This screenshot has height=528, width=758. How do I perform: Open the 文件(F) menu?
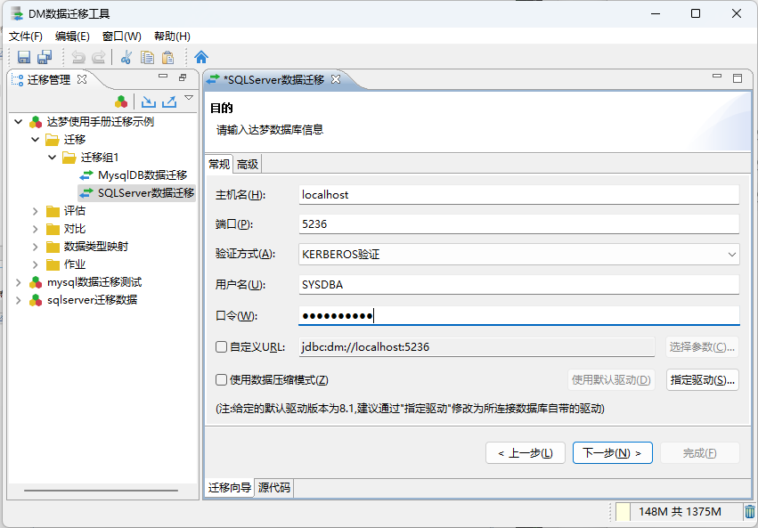point(26,37)
